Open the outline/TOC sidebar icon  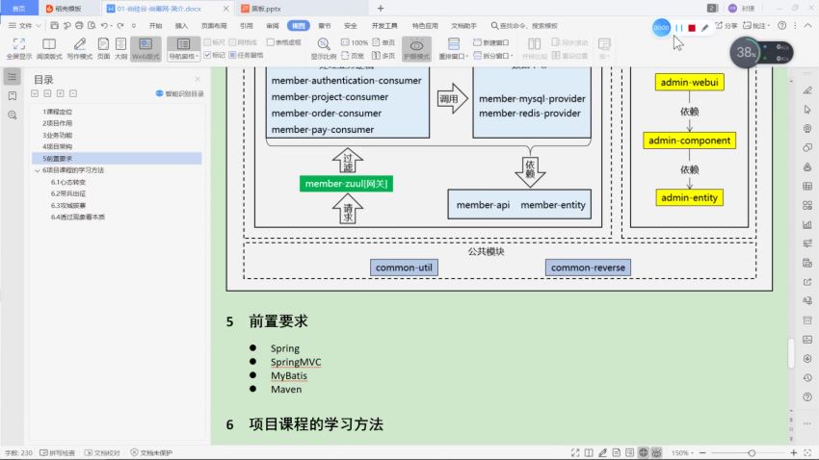(x=12, y=77)
